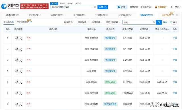
Task: Open 详情 for application 70634522A
Action: [175, 93]
